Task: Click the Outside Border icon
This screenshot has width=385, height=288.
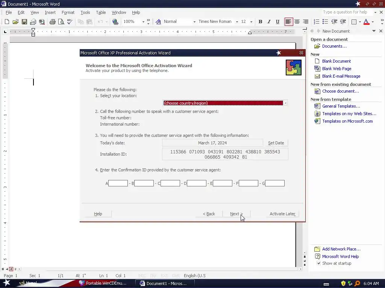Action: tap(354, 22)
